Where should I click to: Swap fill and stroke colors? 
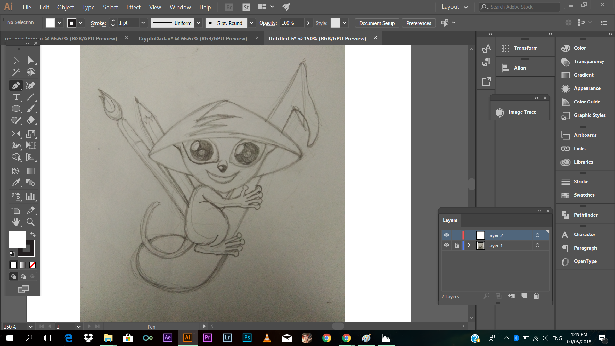point(33,234)
